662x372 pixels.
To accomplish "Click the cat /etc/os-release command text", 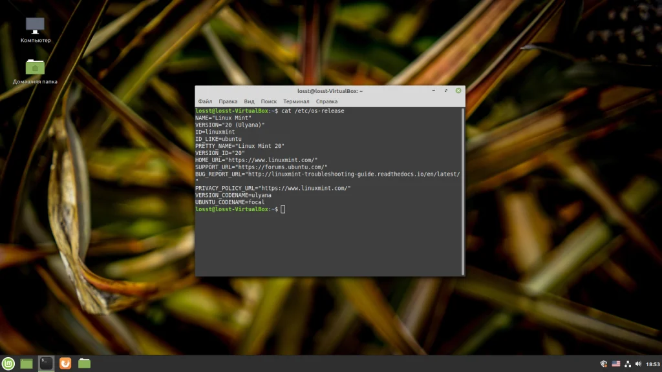I will [313, 111].
